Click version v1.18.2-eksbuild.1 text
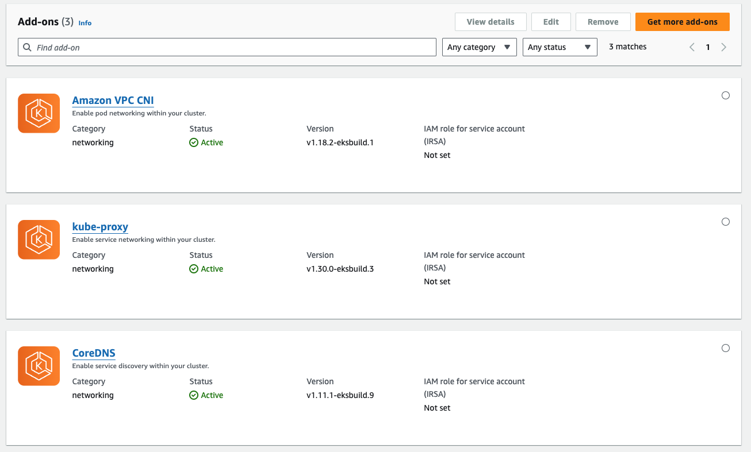The height and width of the screenshot is (452, 751). tap(340, 142)
